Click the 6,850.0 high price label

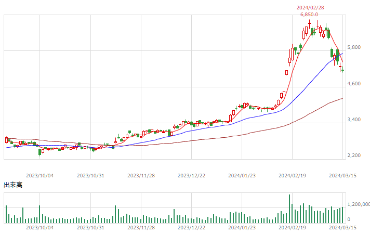(309, 15)
